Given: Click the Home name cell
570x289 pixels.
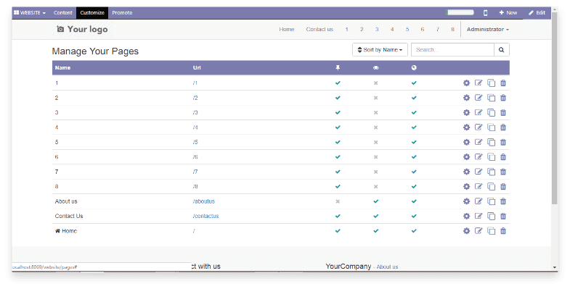Looking at the screenshot, I should pyautogui.click(x=66, y=231).
